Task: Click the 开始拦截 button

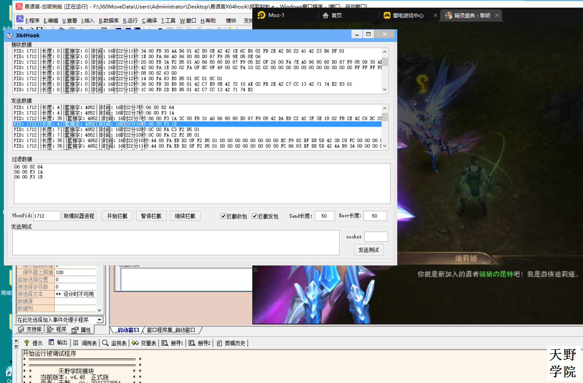Action: tap(117, 216)
